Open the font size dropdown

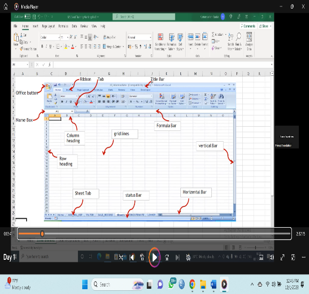68,37
